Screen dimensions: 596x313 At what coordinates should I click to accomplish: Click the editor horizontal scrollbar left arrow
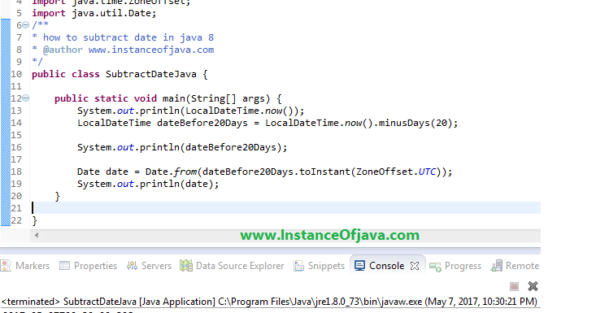coord(37,236)
